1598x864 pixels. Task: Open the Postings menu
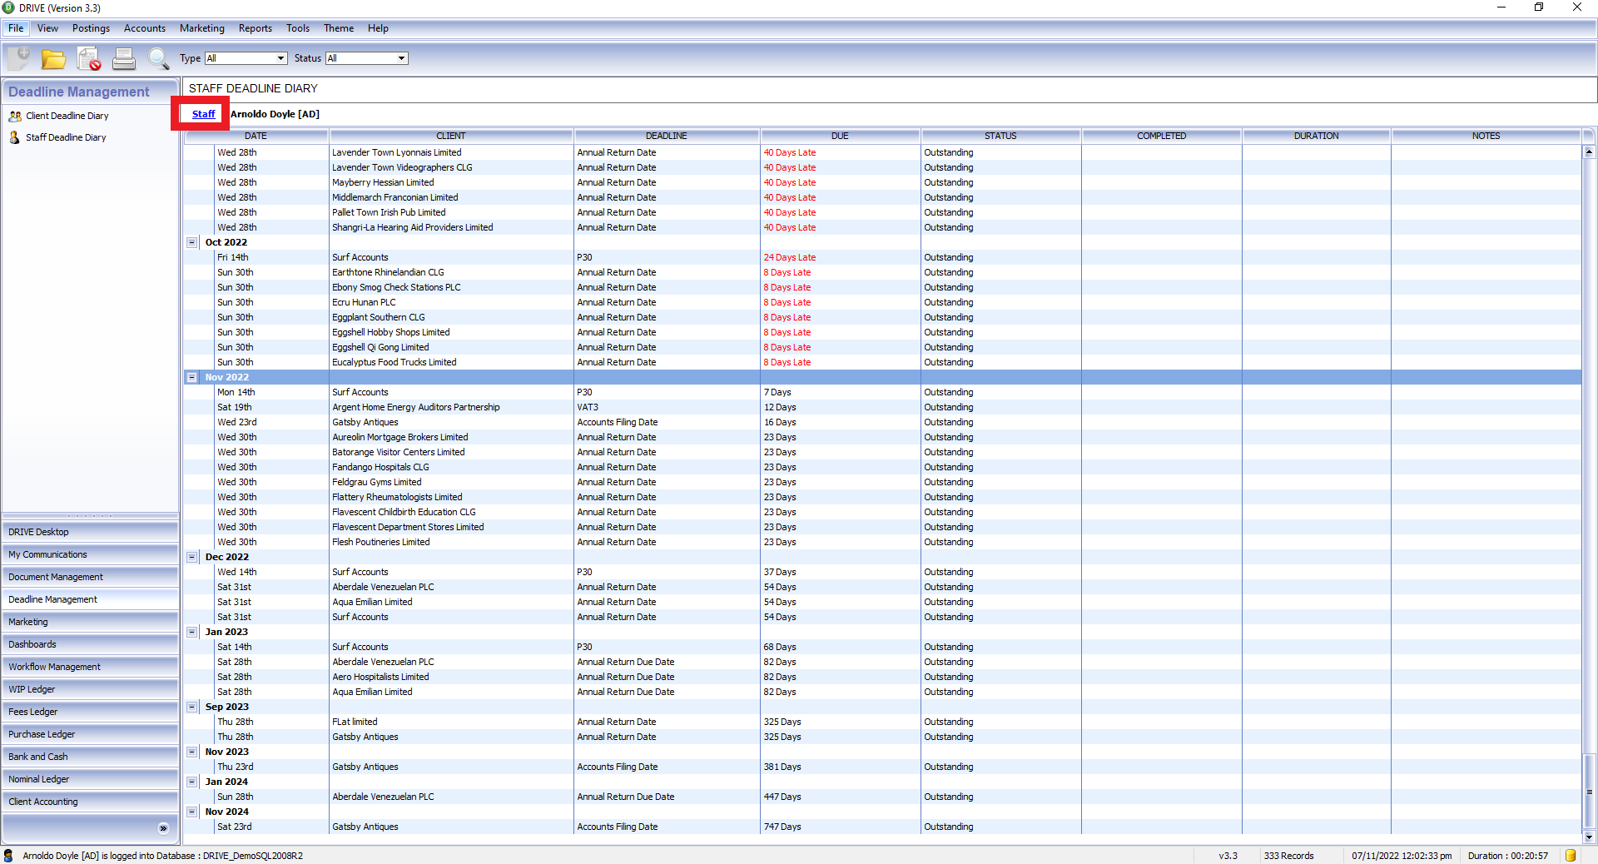point(91,28)
